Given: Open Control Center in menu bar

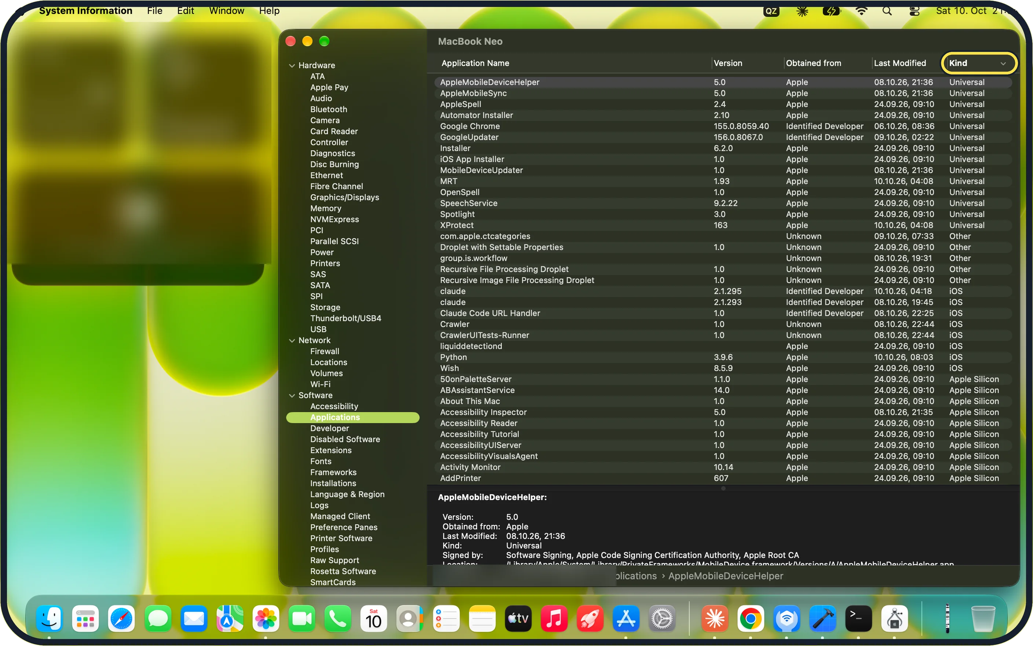Looking at the screenshot, I should click(x=914, y=11).
